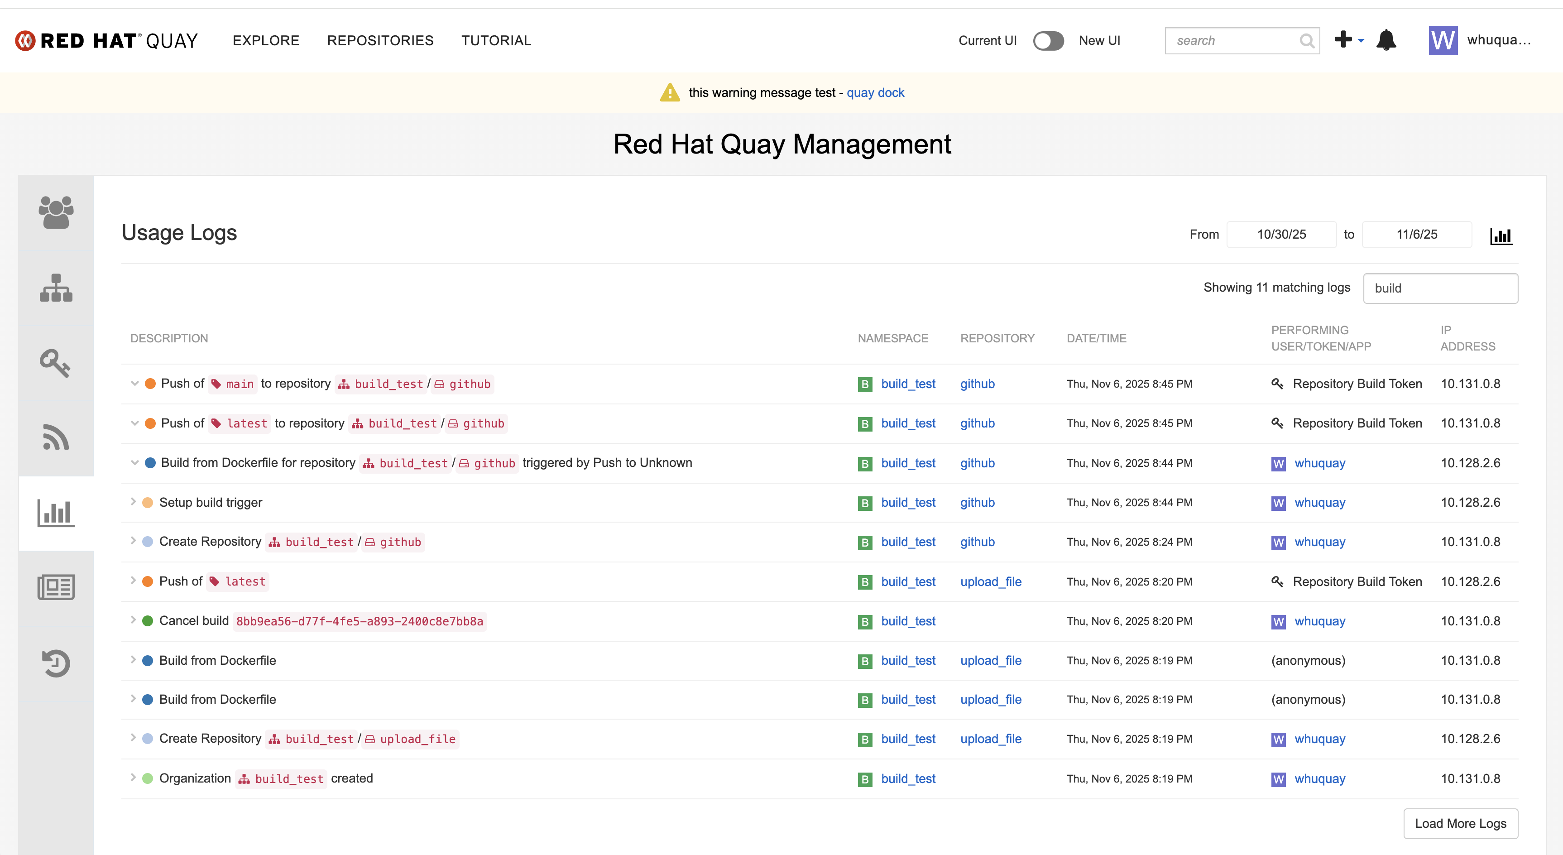Go to the Repositories menu item
1563x855 pixels.
380,41
